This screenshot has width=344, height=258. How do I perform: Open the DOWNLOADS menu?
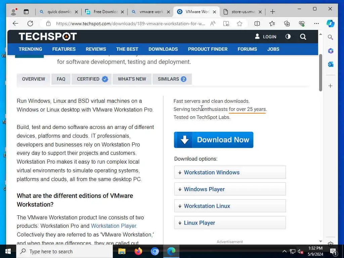pyautogui.click(x=163, y=49)
